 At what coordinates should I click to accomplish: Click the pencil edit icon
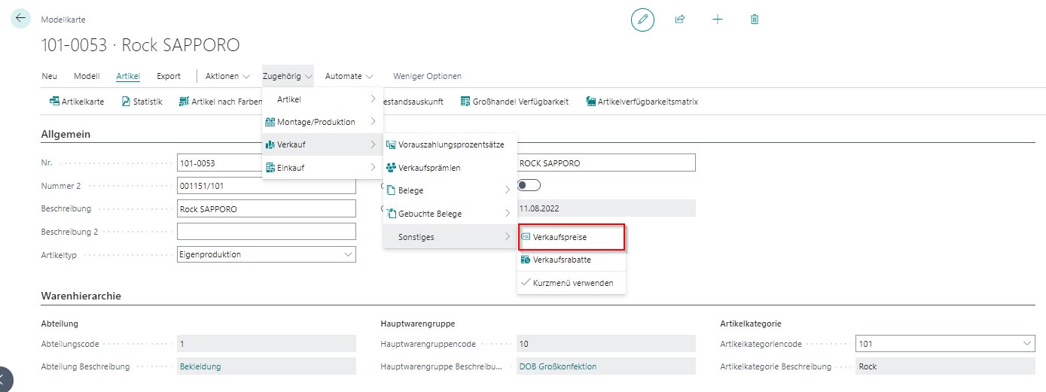click(642, 20)
